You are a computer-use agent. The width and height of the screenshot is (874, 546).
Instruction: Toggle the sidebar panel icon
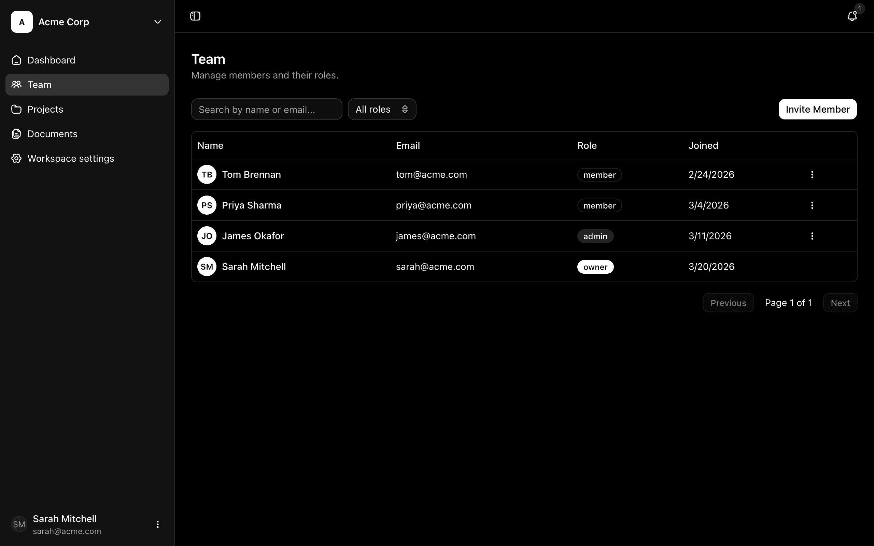coord(195,16)
